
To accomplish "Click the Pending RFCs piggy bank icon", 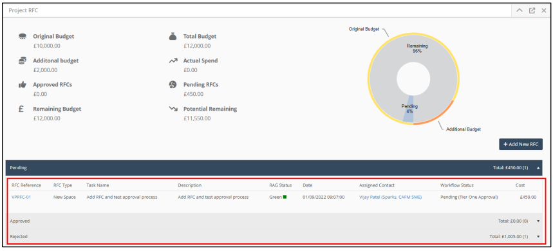I will click(x=173, y=84).
